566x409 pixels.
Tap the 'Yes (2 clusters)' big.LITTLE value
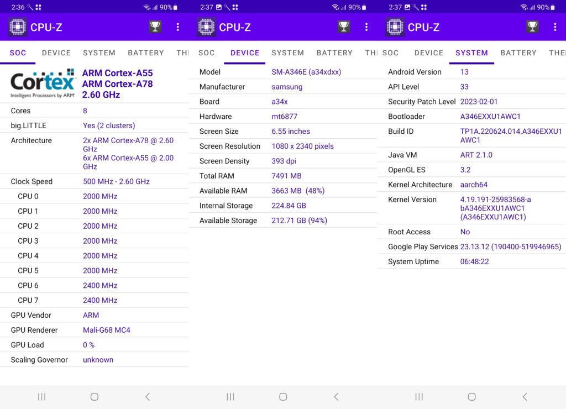point(109,125)
